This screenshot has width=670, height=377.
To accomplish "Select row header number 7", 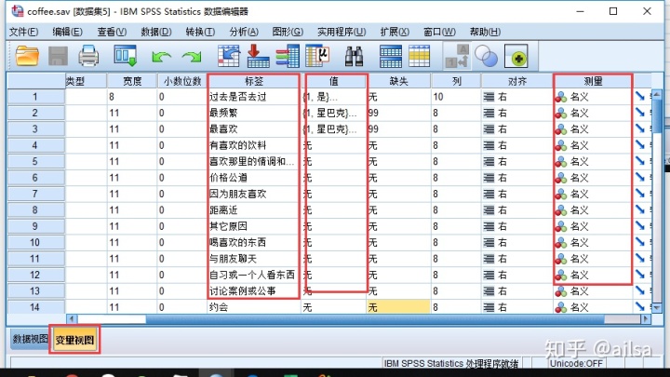I will 35,194.
